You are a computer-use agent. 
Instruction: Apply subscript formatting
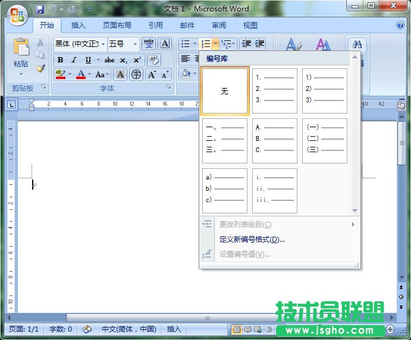pyautogui.click(x=123, y=60)
